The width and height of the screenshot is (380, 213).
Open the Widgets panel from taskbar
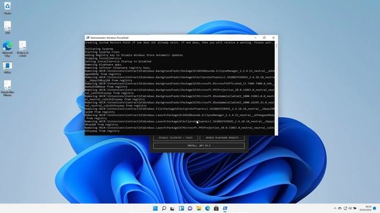[x=181, y=208]
